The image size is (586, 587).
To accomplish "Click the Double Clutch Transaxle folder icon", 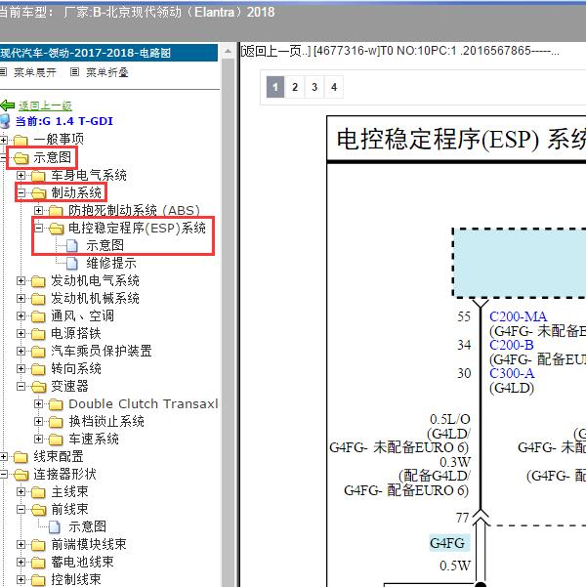I will tap(56, 404).
